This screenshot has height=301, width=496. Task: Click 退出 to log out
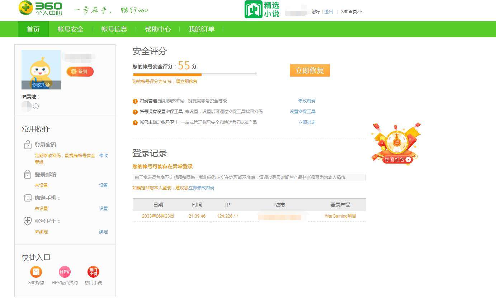pos(328,12)
